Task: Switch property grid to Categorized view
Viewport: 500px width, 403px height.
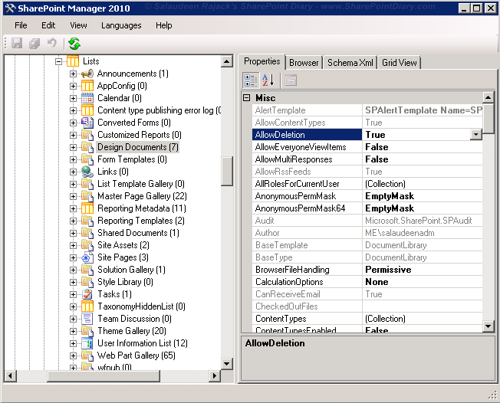Action: [251, 80]
